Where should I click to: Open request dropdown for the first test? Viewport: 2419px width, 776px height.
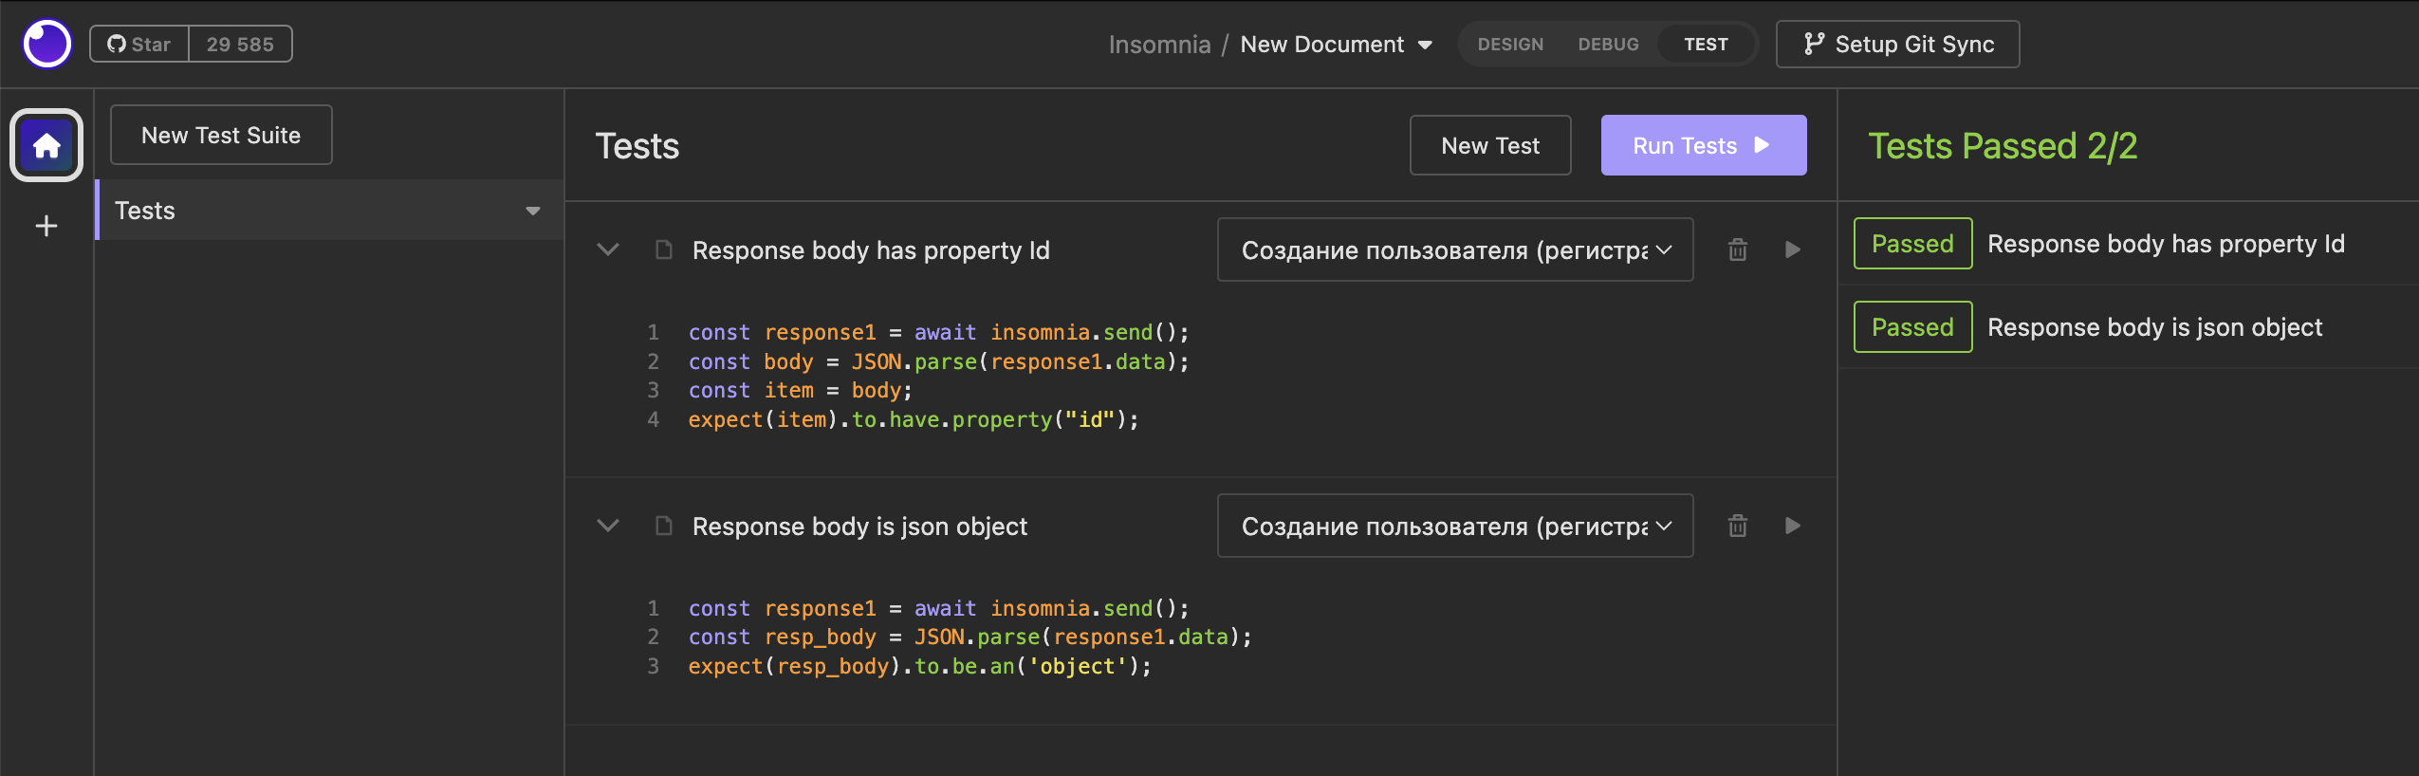tap(1454, 249)
